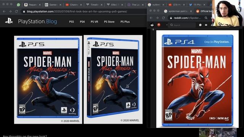Open the PS Plus menu item

(x=125, y=22)
